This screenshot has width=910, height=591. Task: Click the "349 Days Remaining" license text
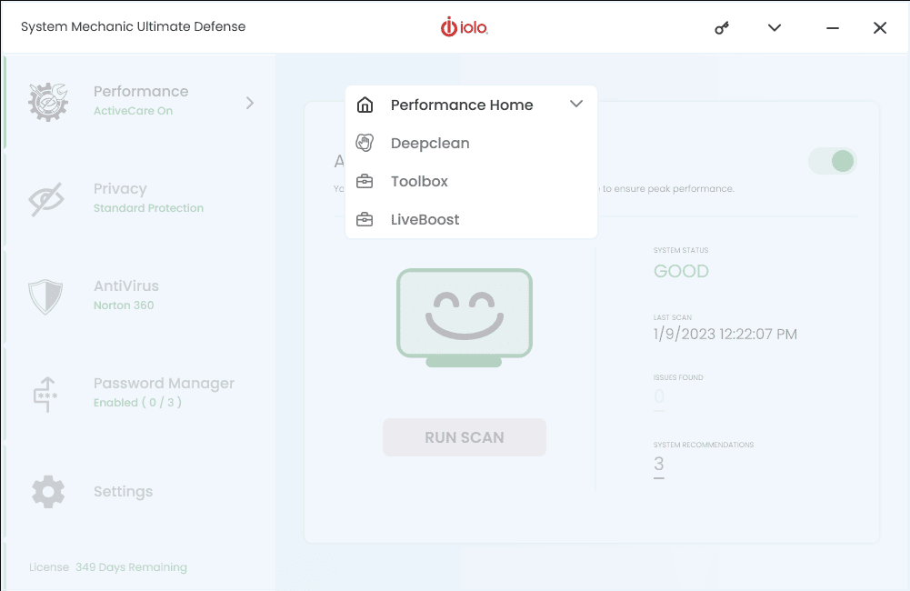tap(131, 567)
